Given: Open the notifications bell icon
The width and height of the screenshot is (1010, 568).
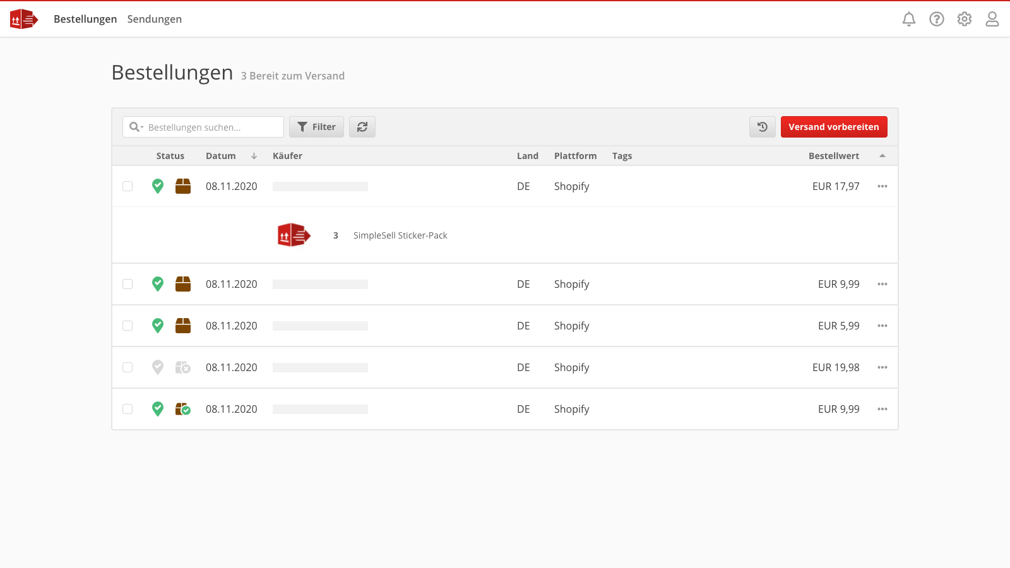Looking at the screenshot, I should (909, 19).
